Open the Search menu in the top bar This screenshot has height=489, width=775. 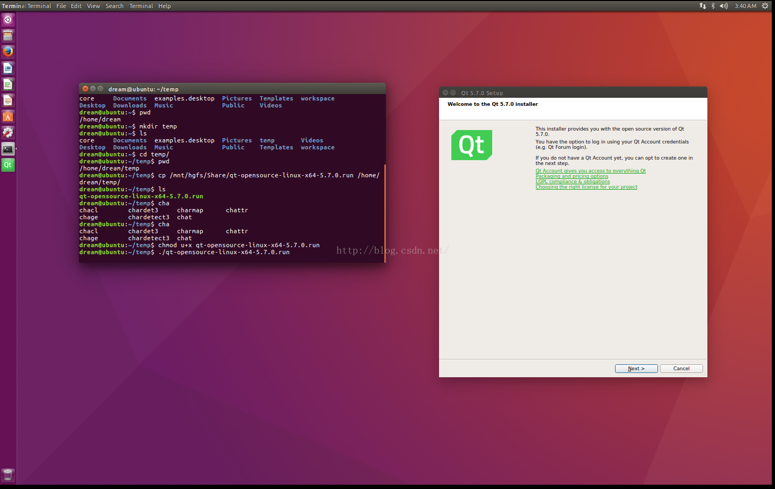[114, 6]
